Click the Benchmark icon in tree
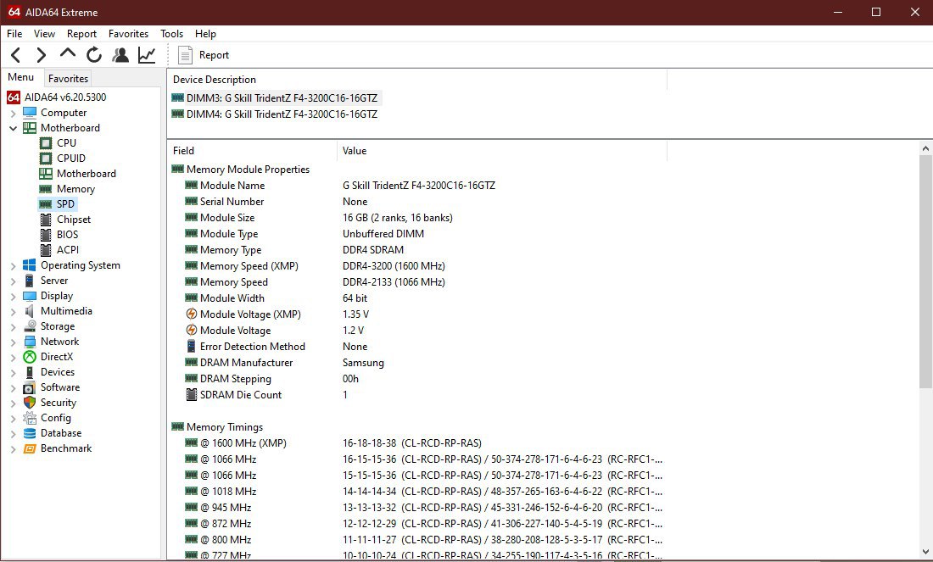Image resolution: width=933 pixels, height=562 pixels. coord(30,449)
